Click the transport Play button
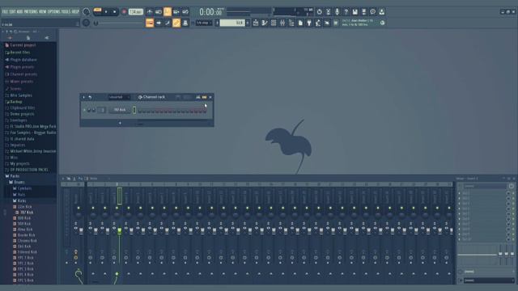Image resolution: width=518 pixels, height=291 pixels. coord(106,12)
